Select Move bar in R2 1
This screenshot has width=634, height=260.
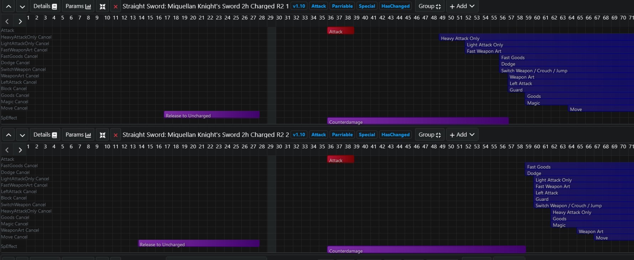(x=601, y=109)
